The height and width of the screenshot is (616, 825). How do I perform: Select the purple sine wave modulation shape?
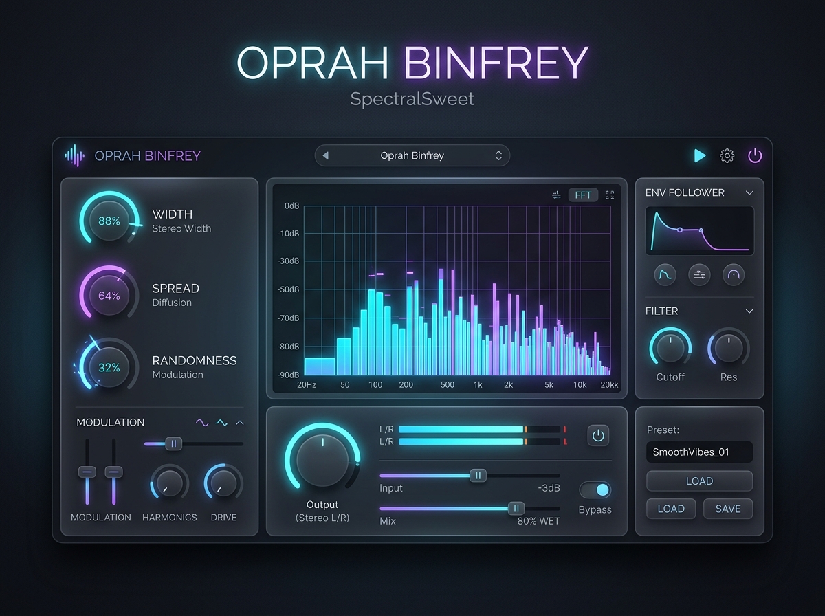point(202,423)
